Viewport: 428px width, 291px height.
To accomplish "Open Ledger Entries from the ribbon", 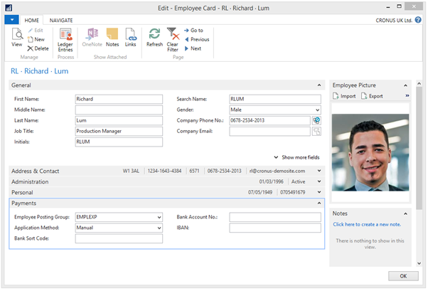I will click(65, 37).
